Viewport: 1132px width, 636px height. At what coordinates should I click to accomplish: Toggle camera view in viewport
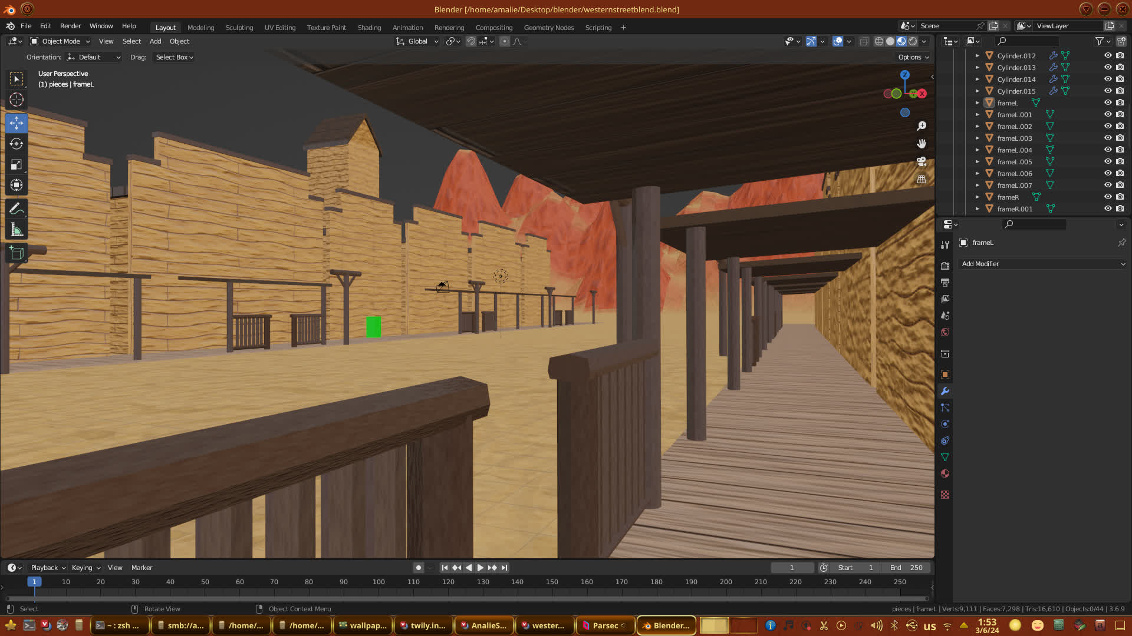(x=922, y=161)
